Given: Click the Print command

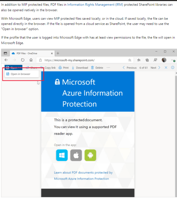Looking at the screenshot, I should pyautogui.click(x=63, y=68).
